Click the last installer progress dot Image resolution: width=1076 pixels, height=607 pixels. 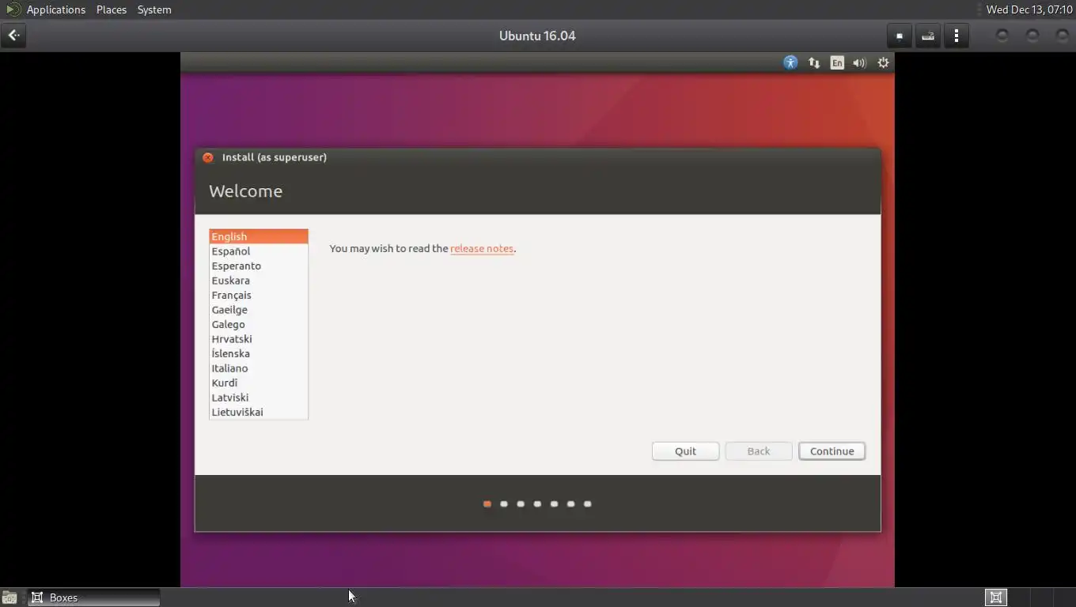pyautogui.click(x=587, y=503)
